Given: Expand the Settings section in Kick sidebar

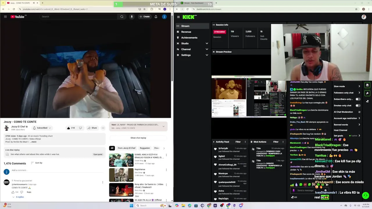Looking at the screenshot, I should [x=192, y=55].
